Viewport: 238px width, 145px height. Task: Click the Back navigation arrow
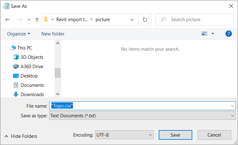click(x=8, y=20)
